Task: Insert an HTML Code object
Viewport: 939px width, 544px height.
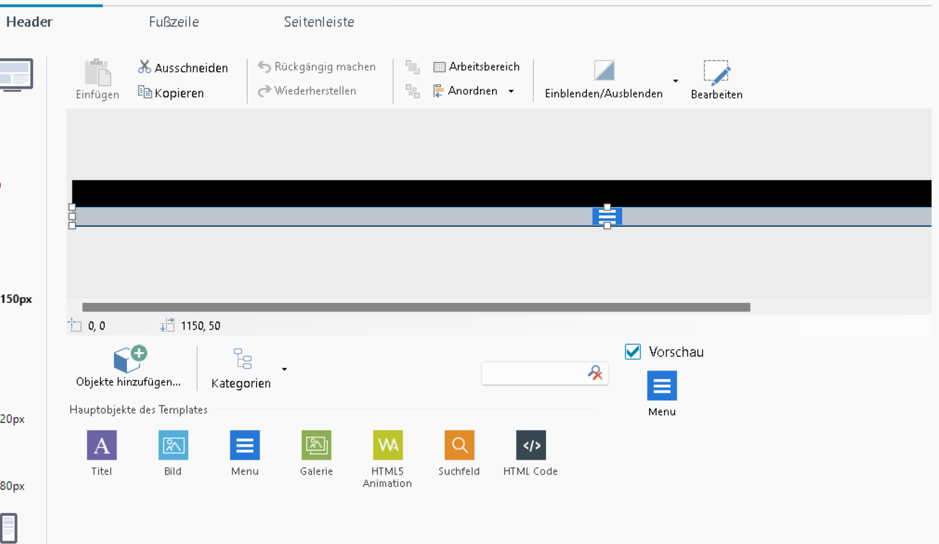Action: [x=531, y=445]
